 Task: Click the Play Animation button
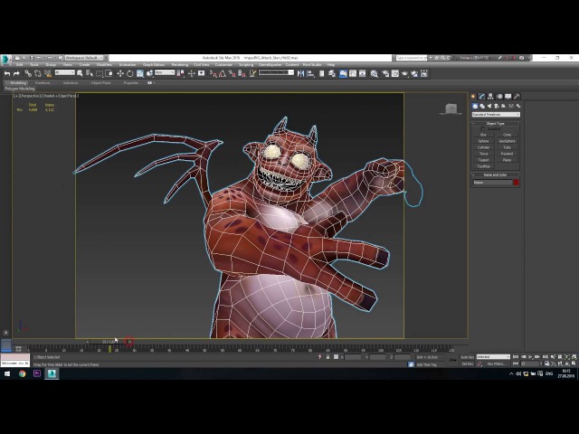[x=530, y=357]
